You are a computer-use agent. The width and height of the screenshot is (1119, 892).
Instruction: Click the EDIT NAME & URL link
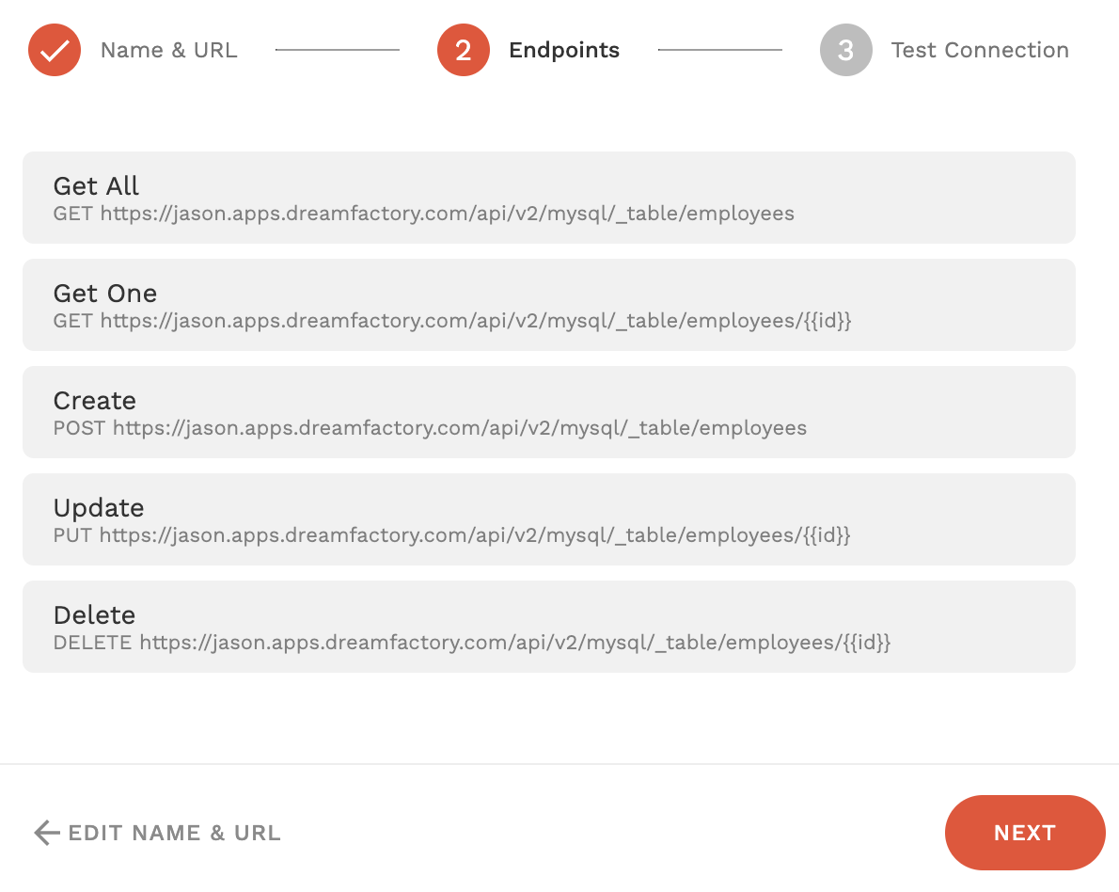click(x=174, y=833)
